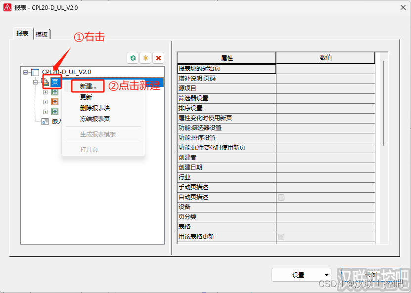Click 冻结报表页 in the context menu

coord(94,119)
